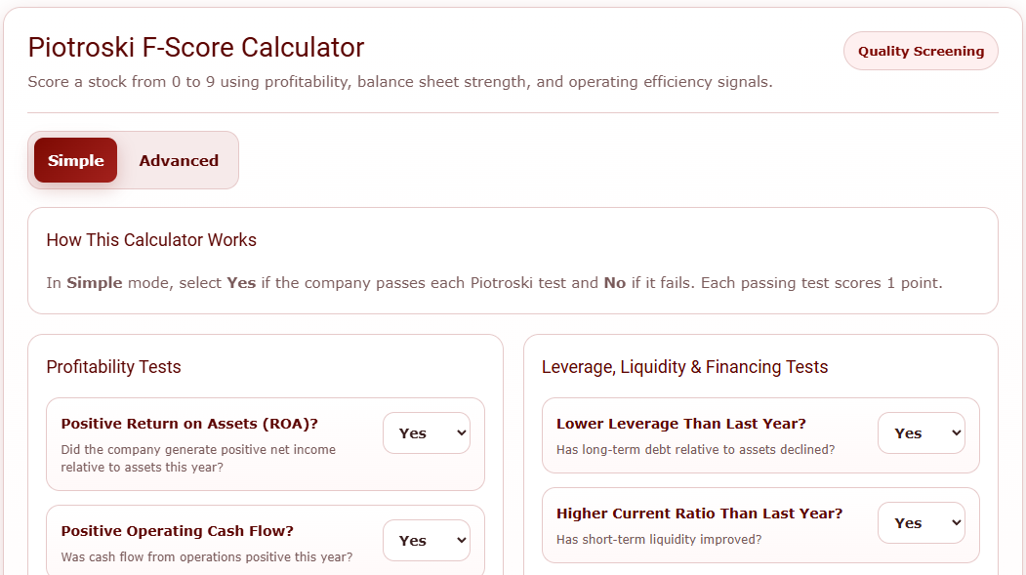Click the Quality Screening badge
1026x575 pixels.
(920, 50)
